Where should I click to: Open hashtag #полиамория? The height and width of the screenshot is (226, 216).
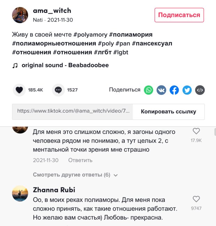131,35
